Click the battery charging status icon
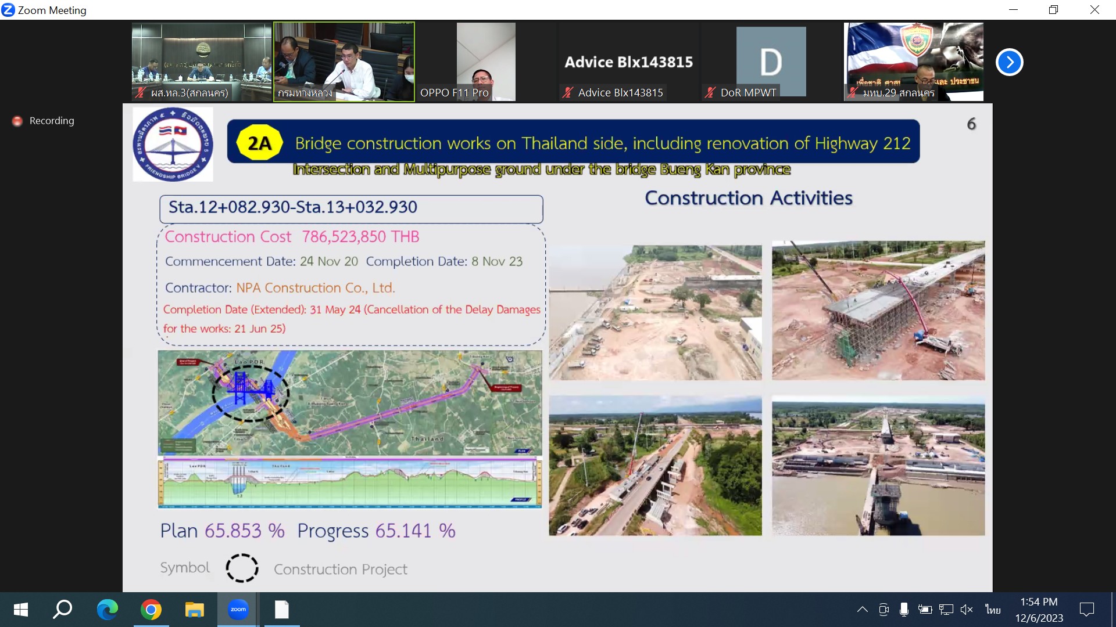 [x=925, y=610]
